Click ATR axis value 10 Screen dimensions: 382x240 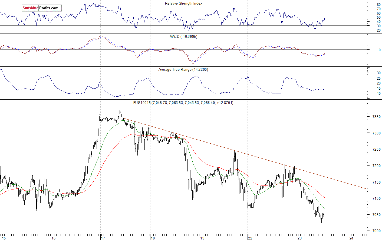click(x=379, y=94)
